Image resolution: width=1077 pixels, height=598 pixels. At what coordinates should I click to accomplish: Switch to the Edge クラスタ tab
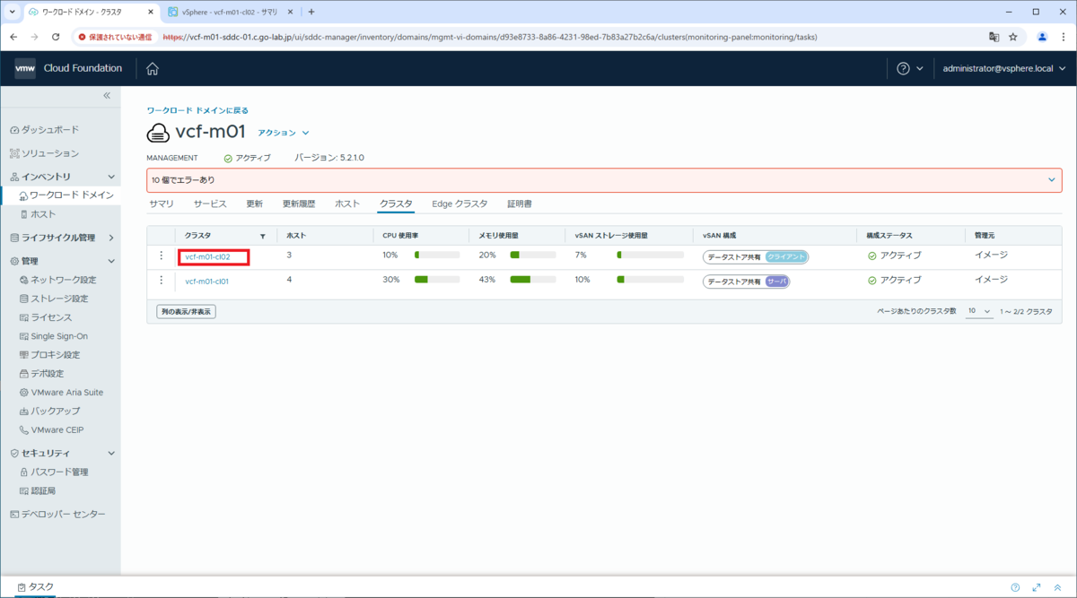460,204
